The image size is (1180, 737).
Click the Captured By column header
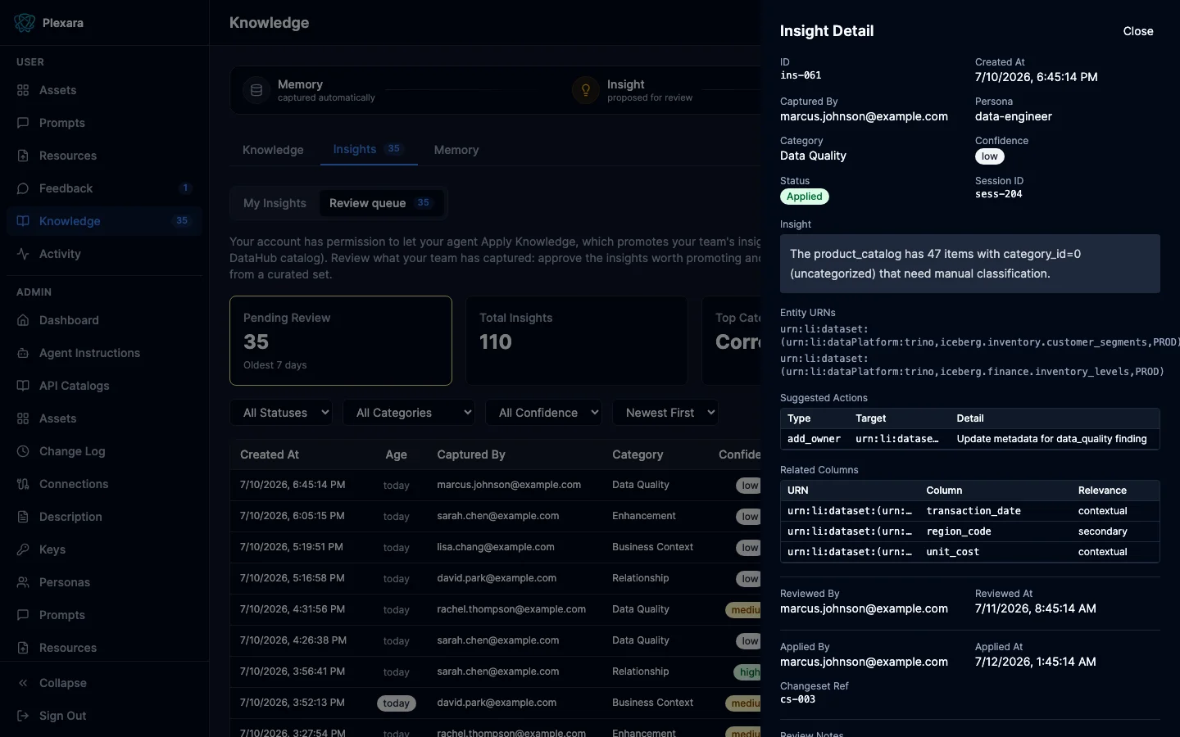pos(471,454)
